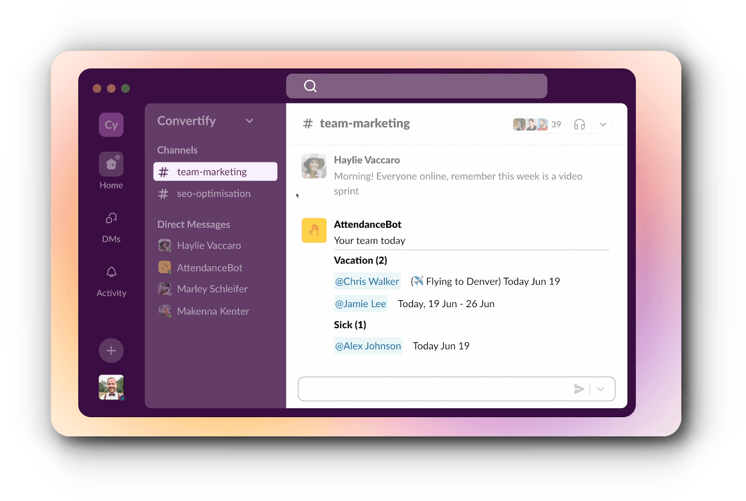Click the @Alex Johnson mention
This screenshot has height=501, width=746.
click(368, 346)
